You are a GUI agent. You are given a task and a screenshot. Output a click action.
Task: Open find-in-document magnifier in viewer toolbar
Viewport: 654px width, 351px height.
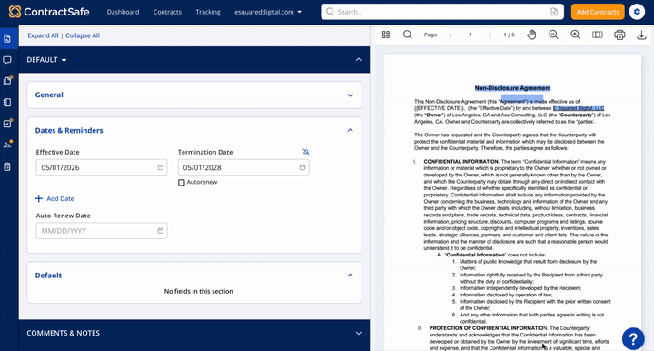408,35
